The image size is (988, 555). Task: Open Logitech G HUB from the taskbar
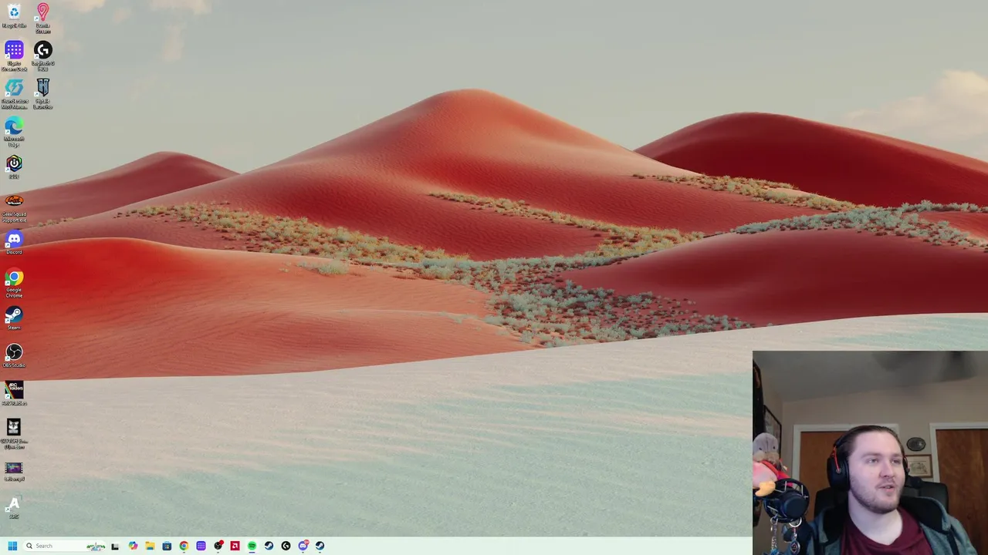tap(286, 546)
